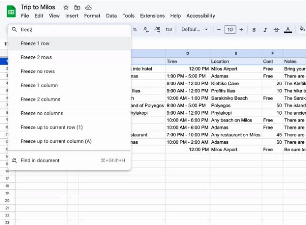Click the font size field
Image resolution: width=306 pixels, height=225 pixels.
230,30
